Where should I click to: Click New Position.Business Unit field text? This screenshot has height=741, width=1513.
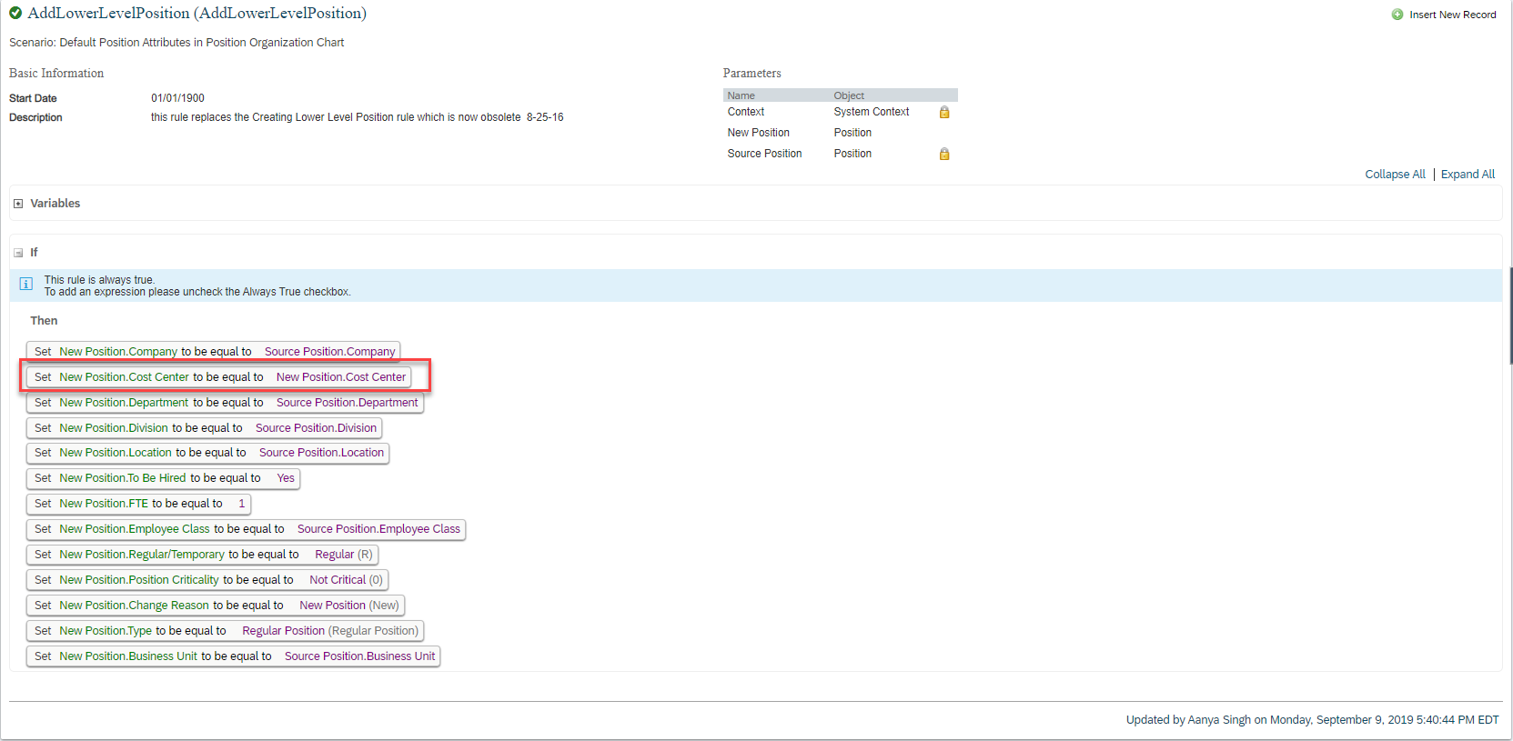tap(128, 656)
